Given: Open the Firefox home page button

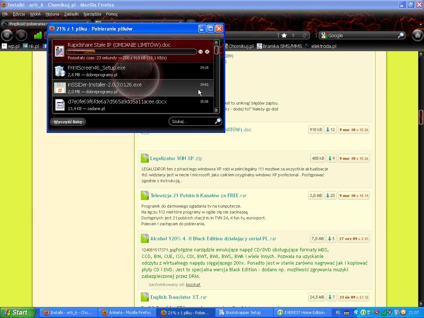Looking at the screenshot, I should point(417,35).
